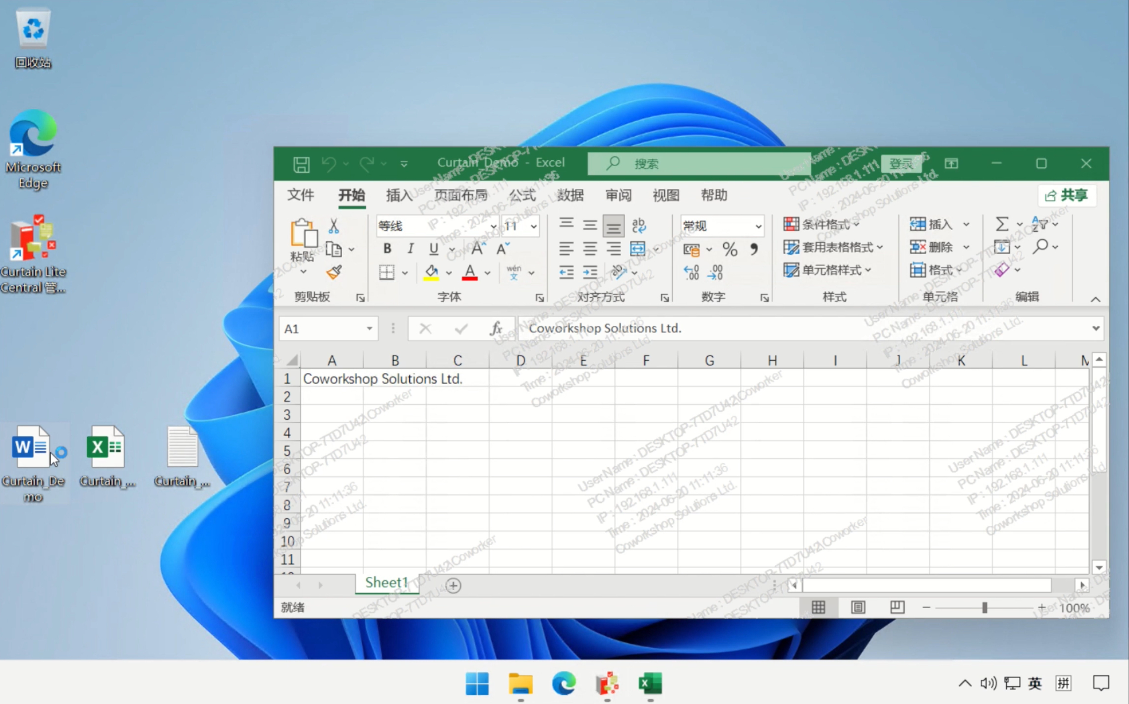Apply Comma style
The height and width of the screenshot is (704, 1129).
tap(754, 249)
